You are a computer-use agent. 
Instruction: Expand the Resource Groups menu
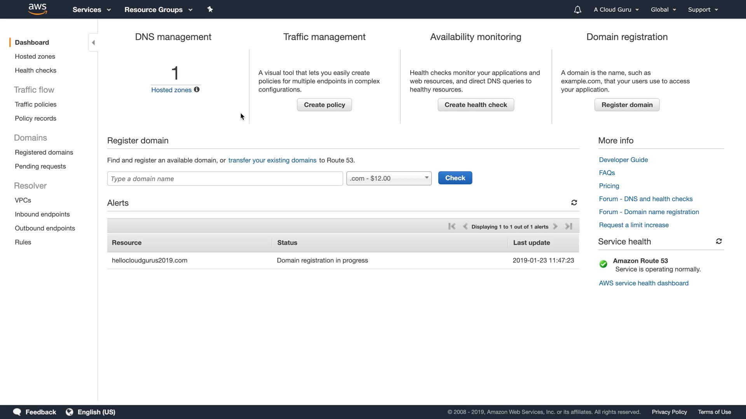[158, 10]
